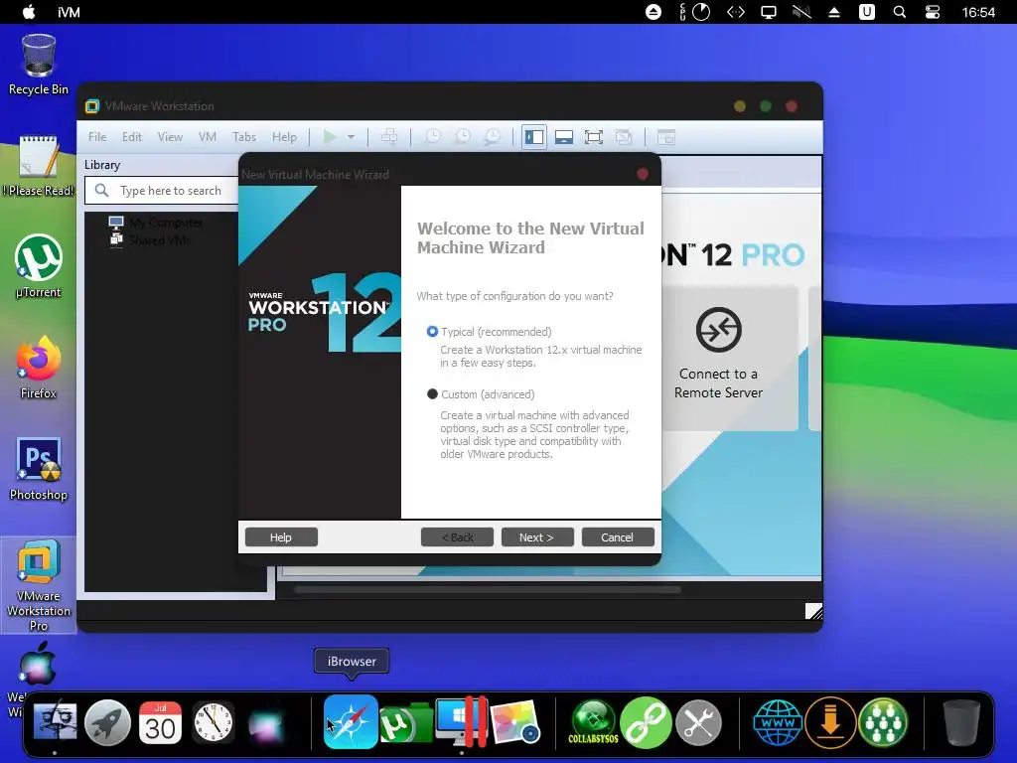Screen dimensions: 1017x763
Task: Click the Manage Snapshots toolbar icon
Action: (x=493, y=137)
